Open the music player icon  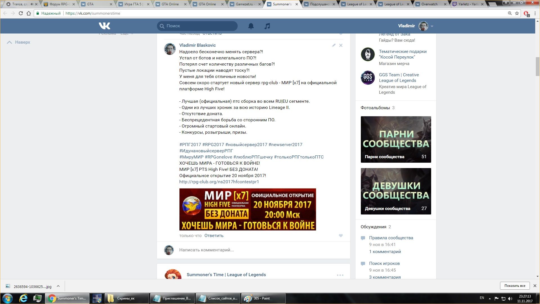point(267,26)
